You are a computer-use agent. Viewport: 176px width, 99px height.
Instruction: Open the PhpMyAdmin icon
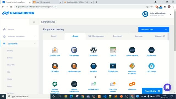113,66
